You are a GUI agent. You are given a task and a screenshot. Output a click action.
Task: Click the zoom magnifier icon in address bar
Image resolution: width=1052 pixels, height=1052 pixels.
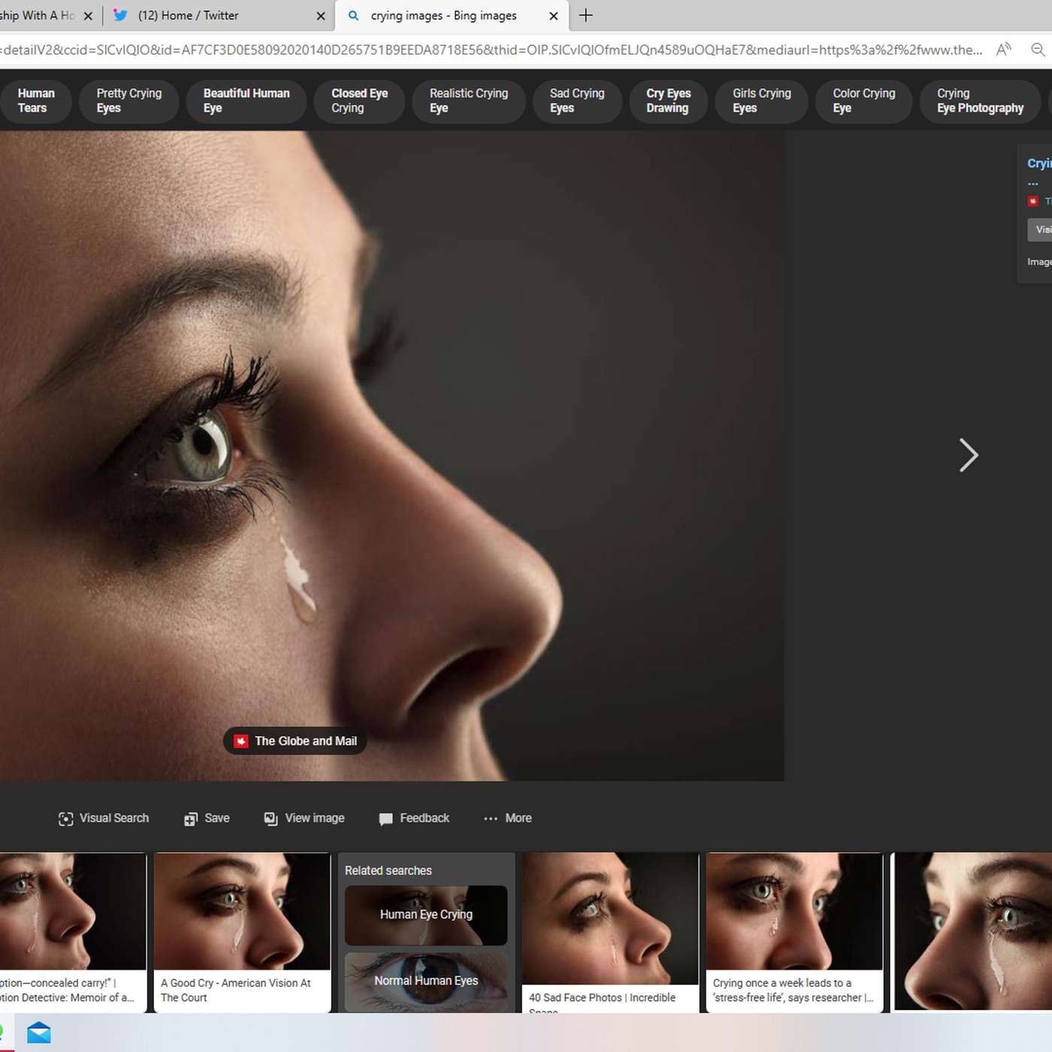(1038, 50)
